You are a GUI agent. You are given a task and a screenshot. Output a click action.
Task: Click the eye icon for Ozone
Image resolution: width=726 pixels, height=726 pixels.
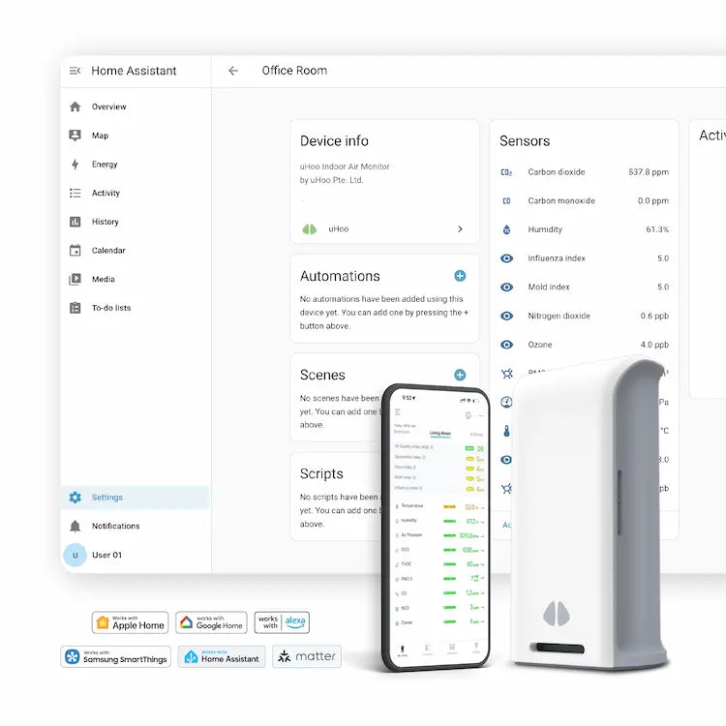click(506, 345)
